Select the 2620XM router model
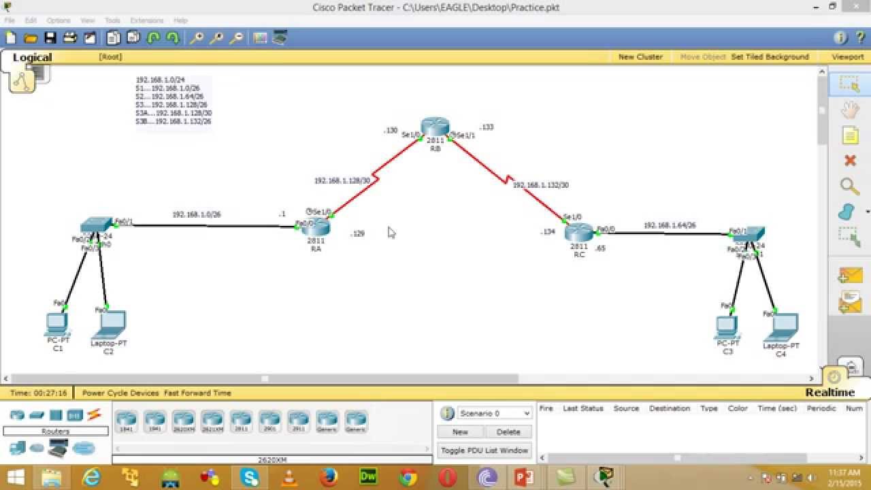 (x=184, y=421)
